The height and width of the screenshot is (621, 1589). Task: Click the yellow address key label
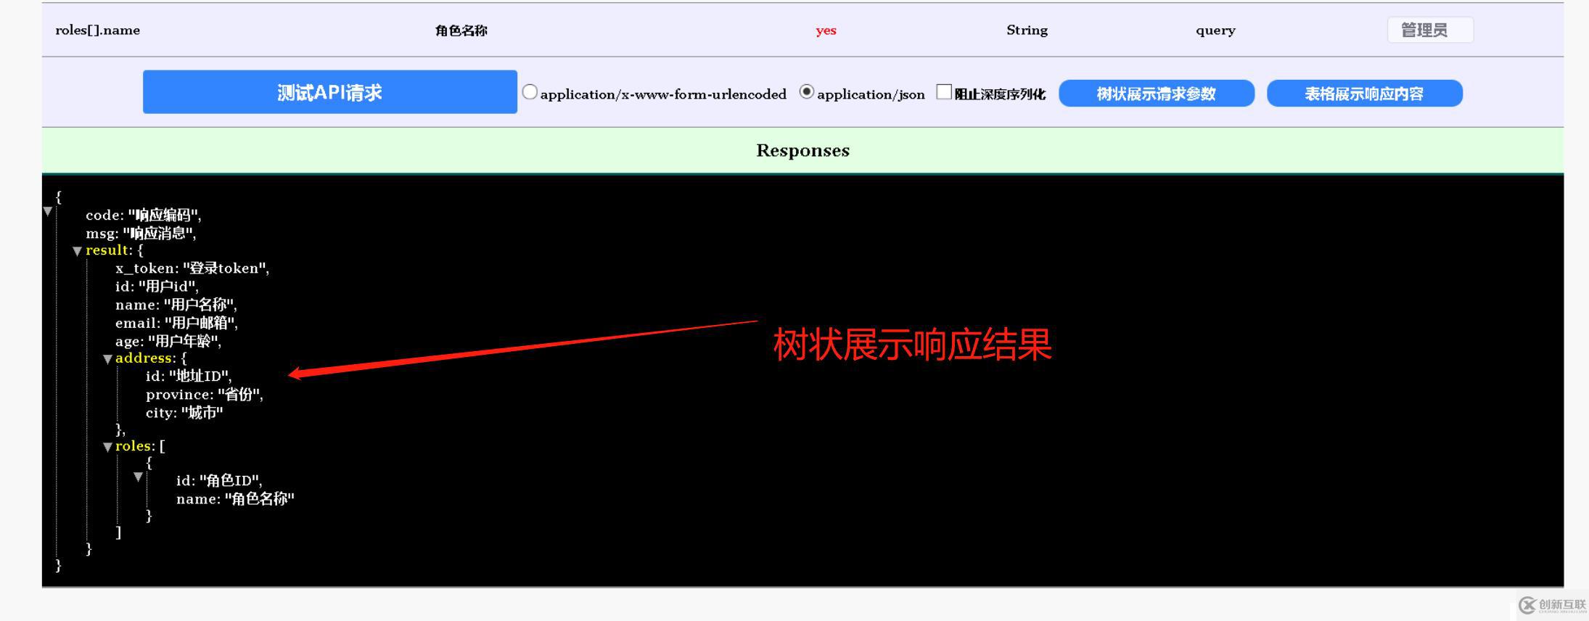pos(145,358)
